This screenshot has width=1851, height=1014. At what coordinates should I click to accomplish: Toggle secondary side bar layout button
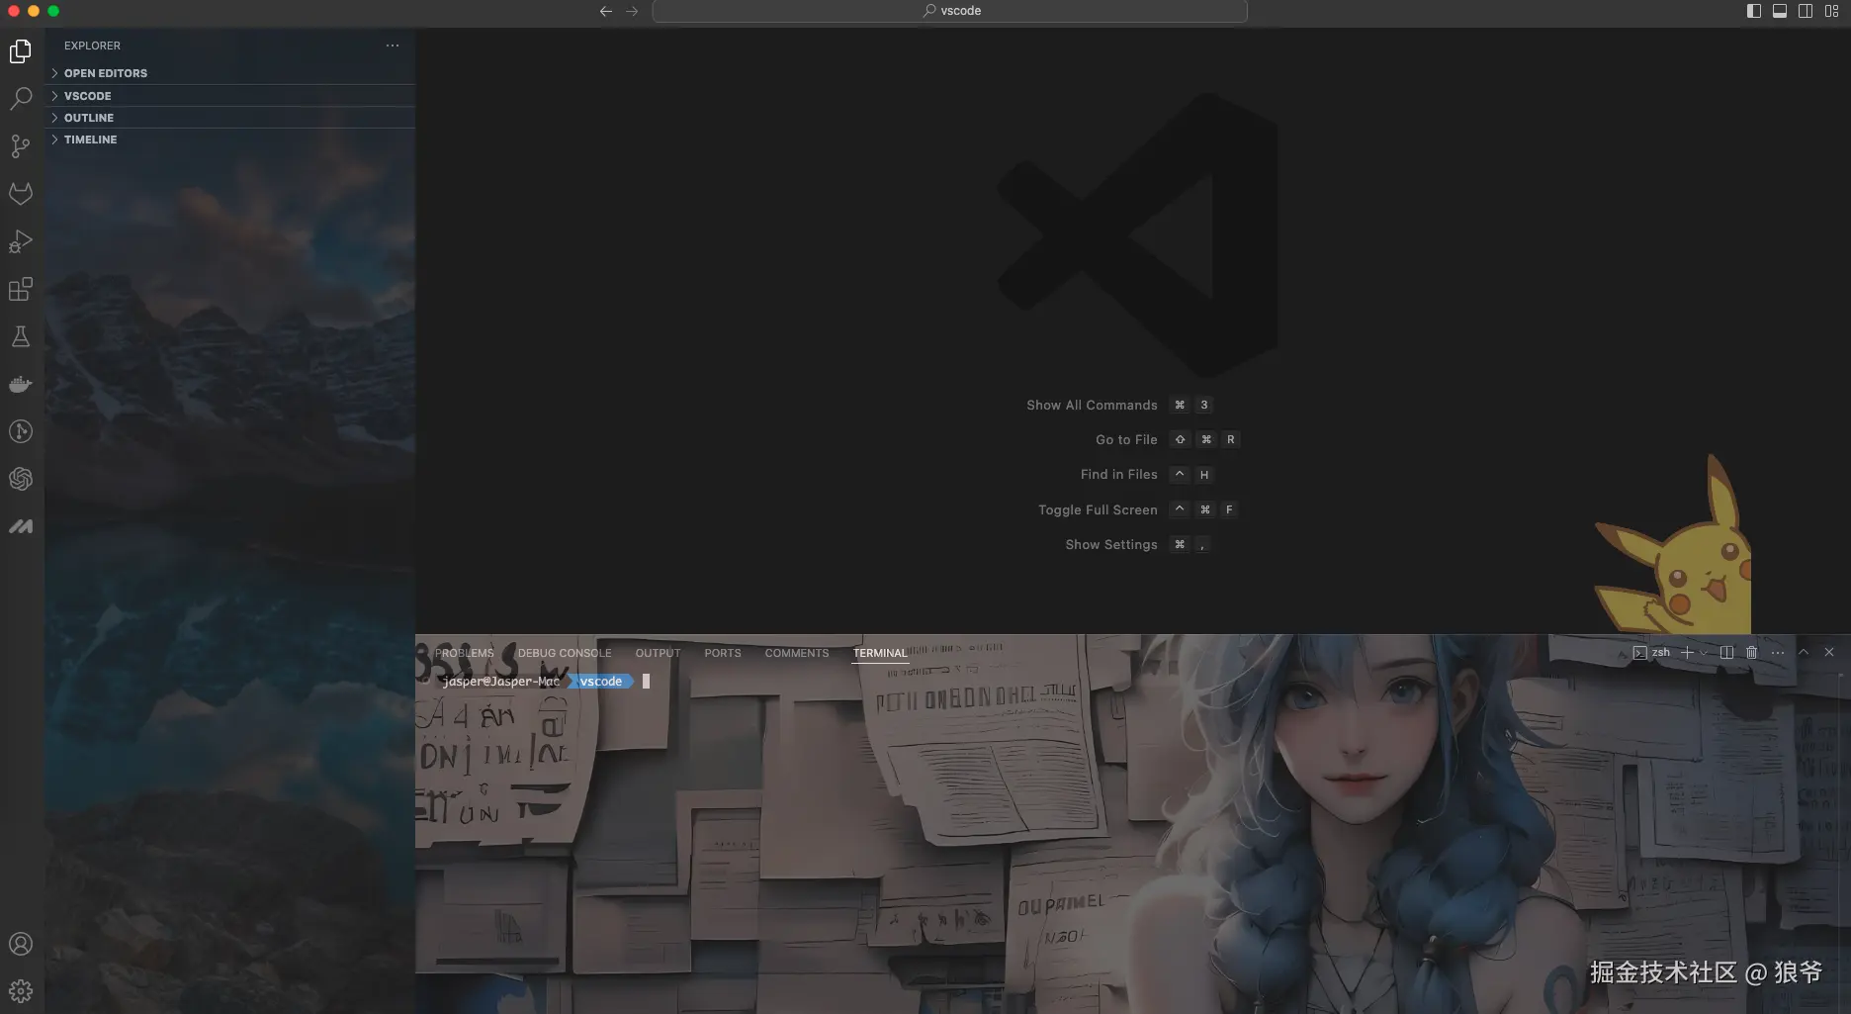pos(1806,11)
